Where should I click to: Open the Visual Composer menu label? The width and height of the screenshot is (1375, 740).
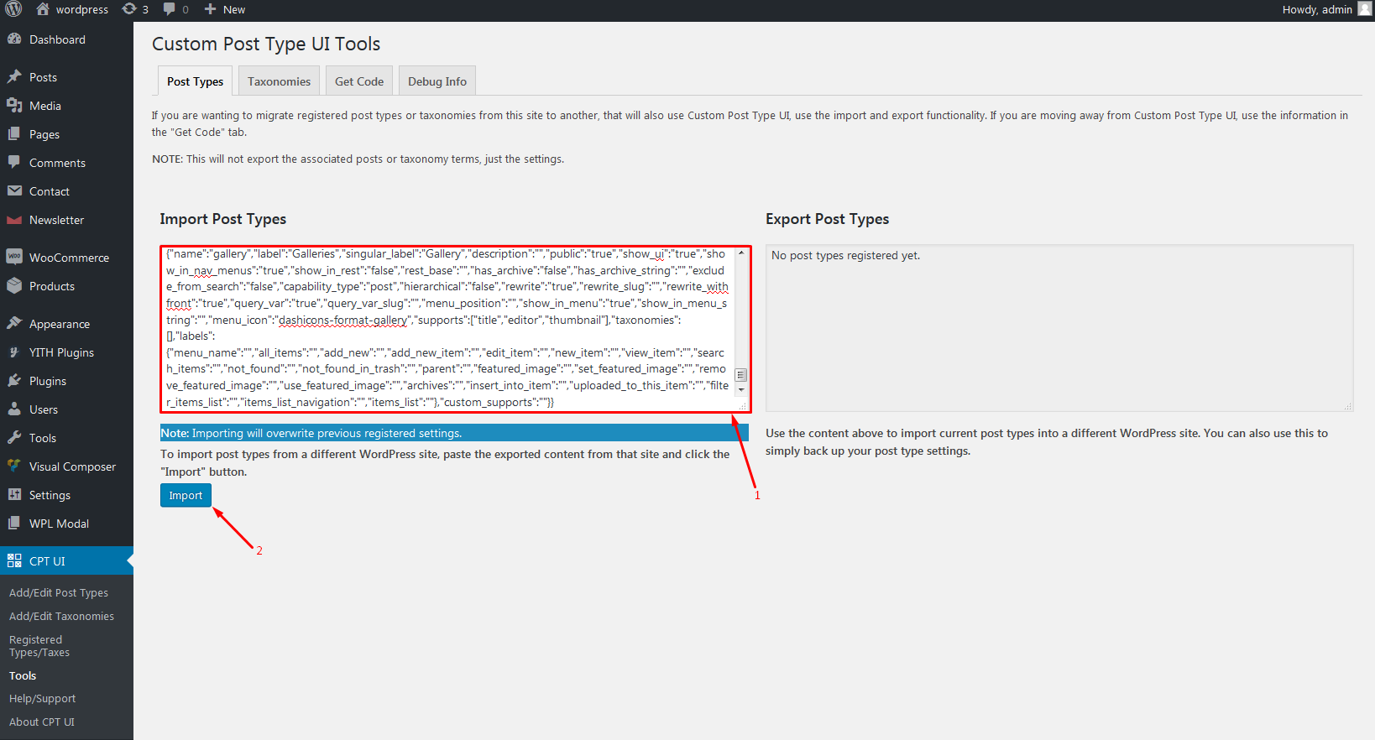(72, 466)
